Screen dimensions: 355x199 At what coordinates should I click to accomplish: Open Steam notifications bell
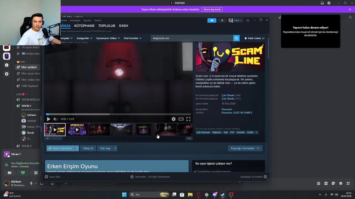[222, 20]
